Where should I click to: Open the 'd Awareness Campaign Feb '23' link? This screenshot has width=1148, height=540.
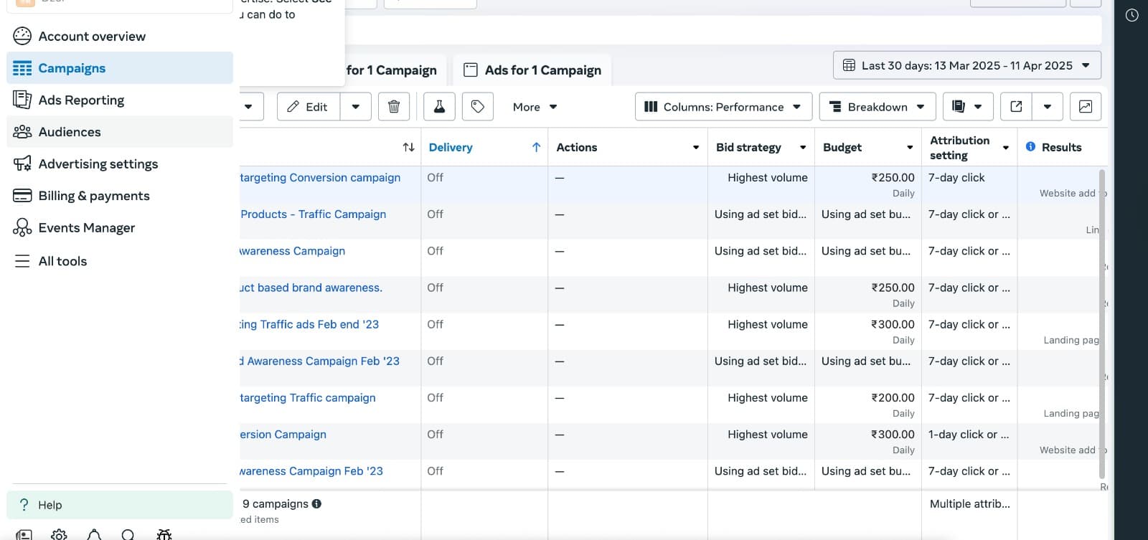coord(319,361)
